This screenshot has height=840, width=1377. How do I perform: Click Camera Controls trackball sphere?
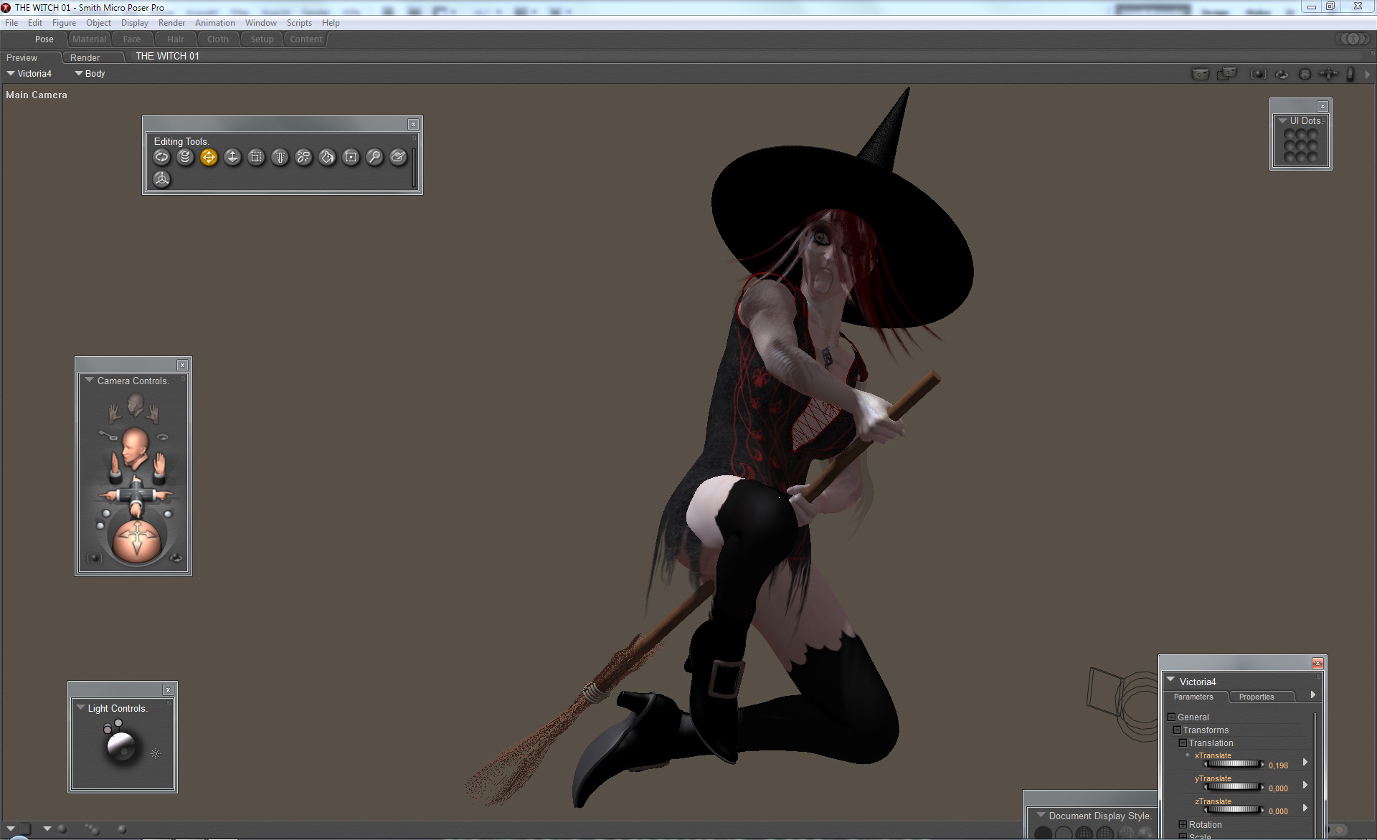pos(137,541)
